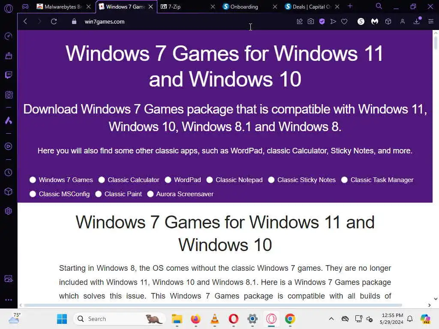Open the red Opera browser from taskbar
This screenshot has width=439, height=329.
tap(234, 319)
